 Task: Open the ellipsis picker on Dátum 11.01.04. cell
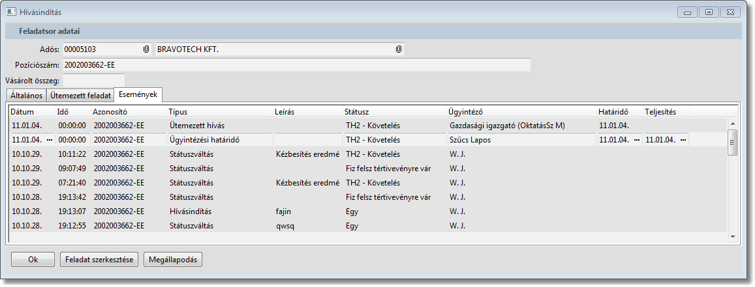tap(50, 140)
